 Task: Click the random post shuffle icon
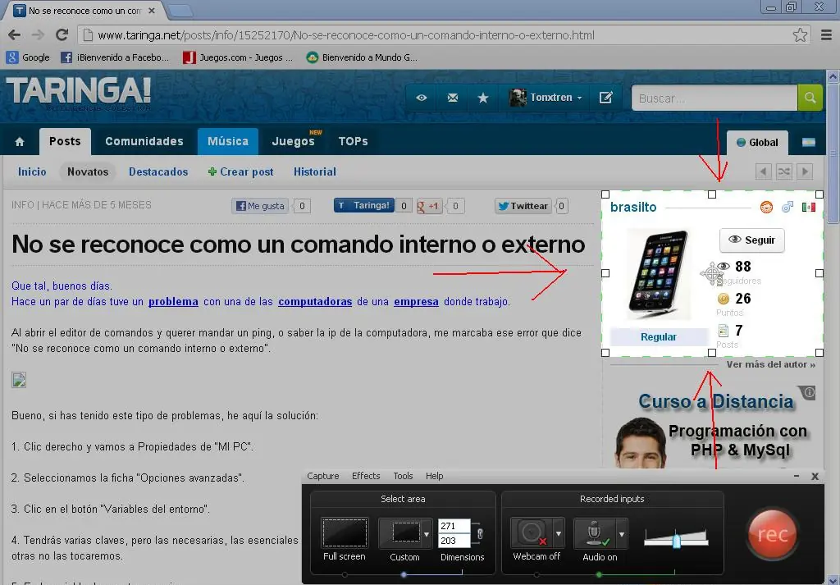(783, 171)
